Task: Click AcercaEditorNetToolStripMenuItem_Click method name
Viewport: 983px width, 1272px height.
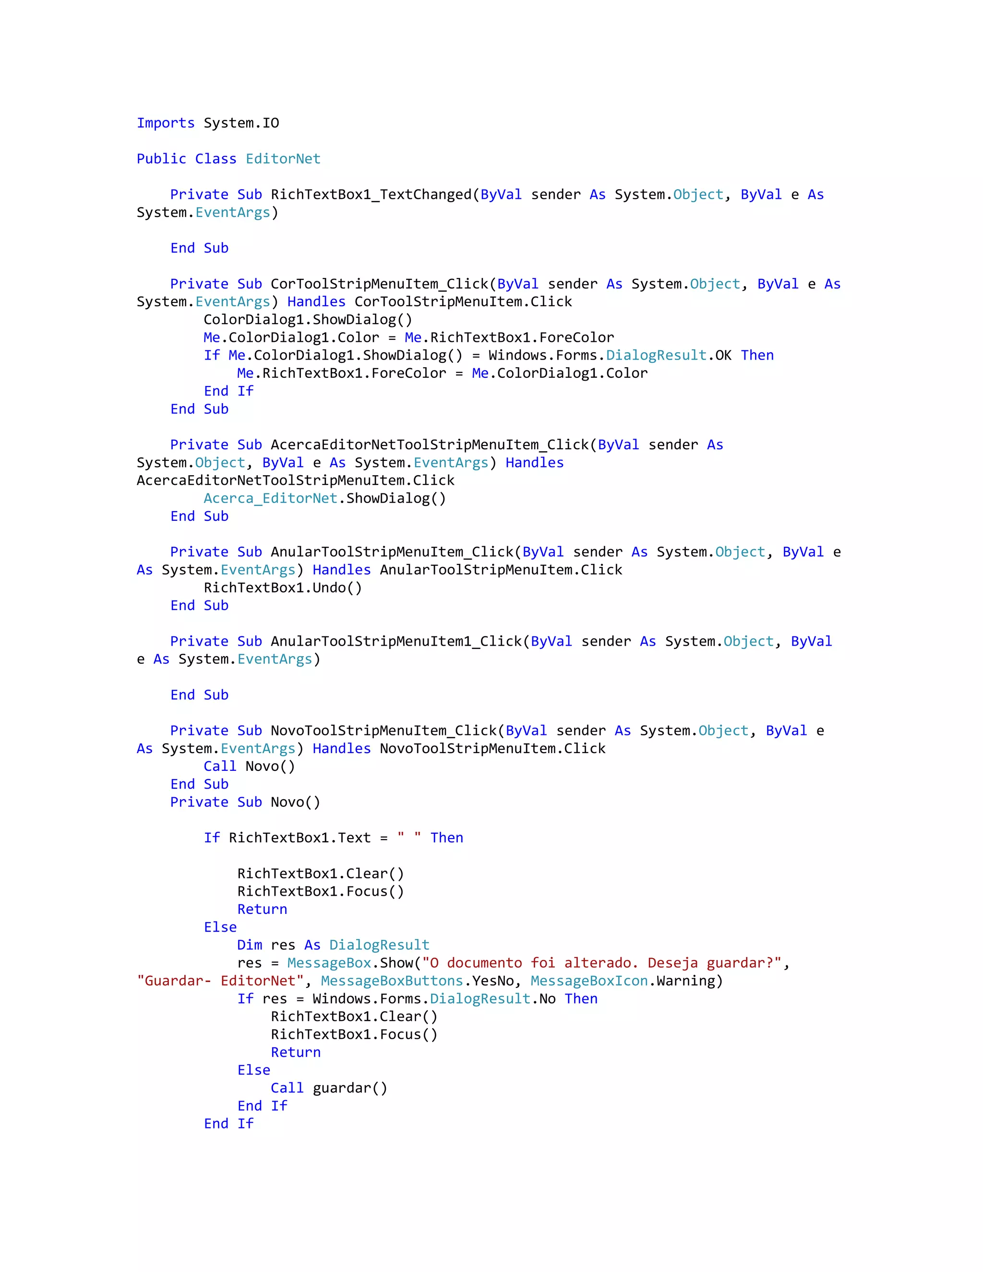Action: (430, 445)
